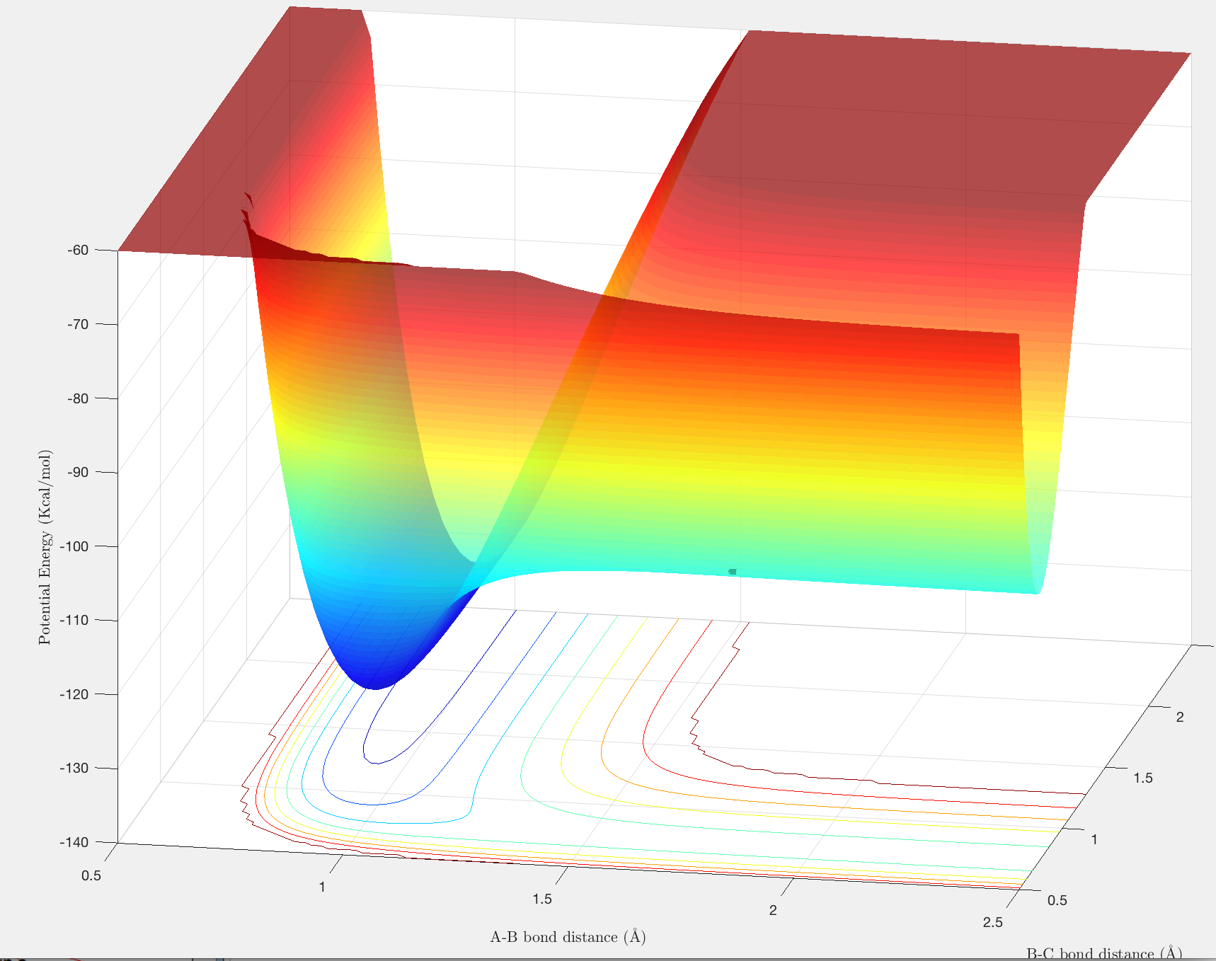Click the -130 potential energy tick label
The image size is (1216, 961).
point(75,768)
